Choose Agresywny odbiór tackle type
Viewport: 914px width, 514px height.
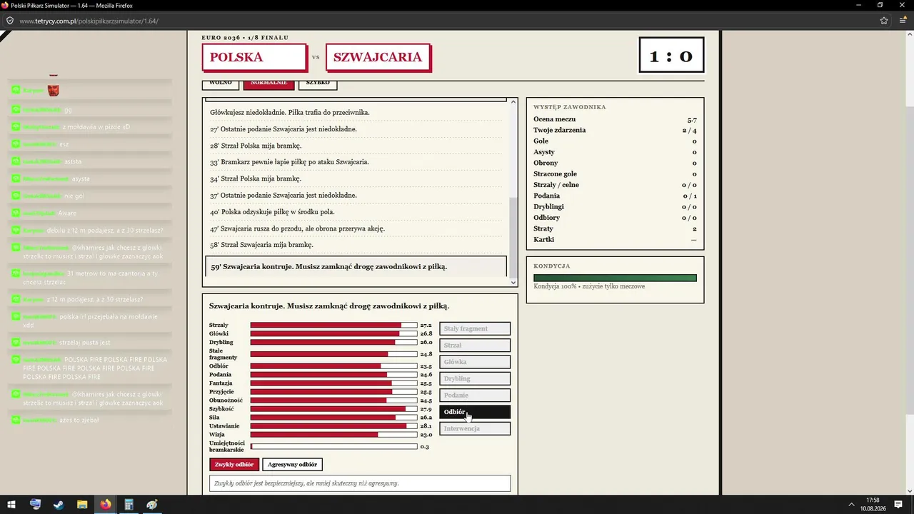click(x=292, y=465)
